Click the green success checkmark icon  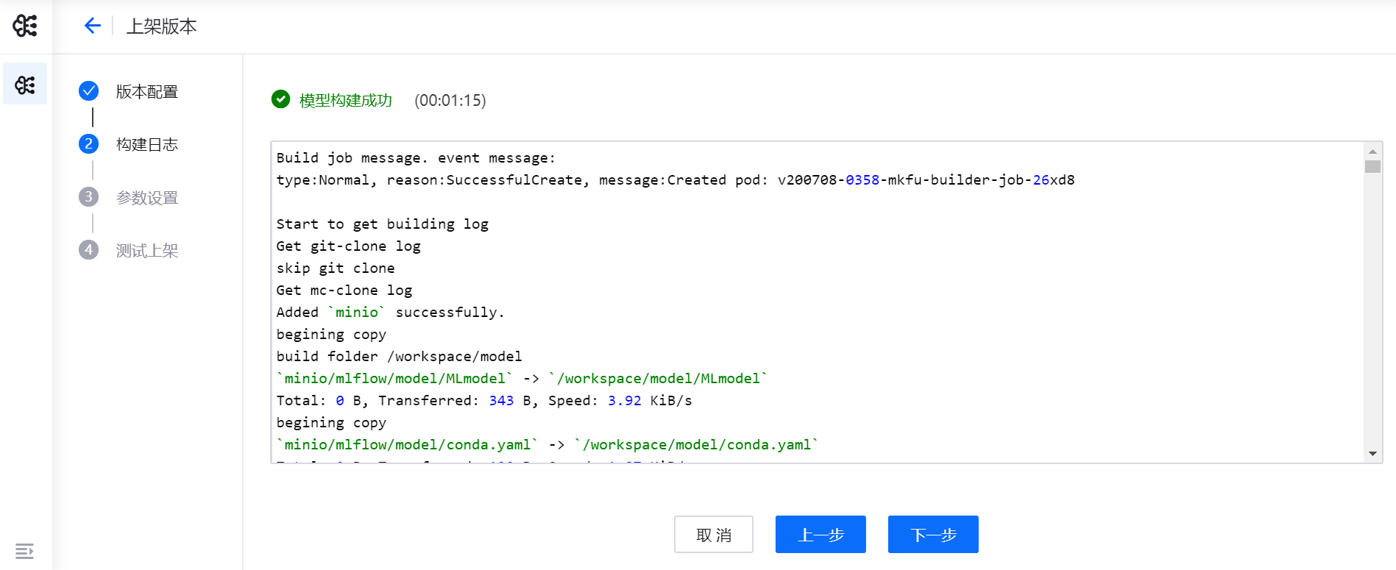point(280,99)
